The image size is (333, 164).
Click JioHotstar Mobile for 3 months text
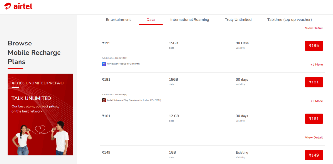pyautogui.click(x=124, y=64)
